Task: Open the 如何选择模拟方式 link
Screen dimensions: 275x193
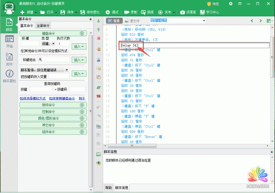Action: (33, 98)
